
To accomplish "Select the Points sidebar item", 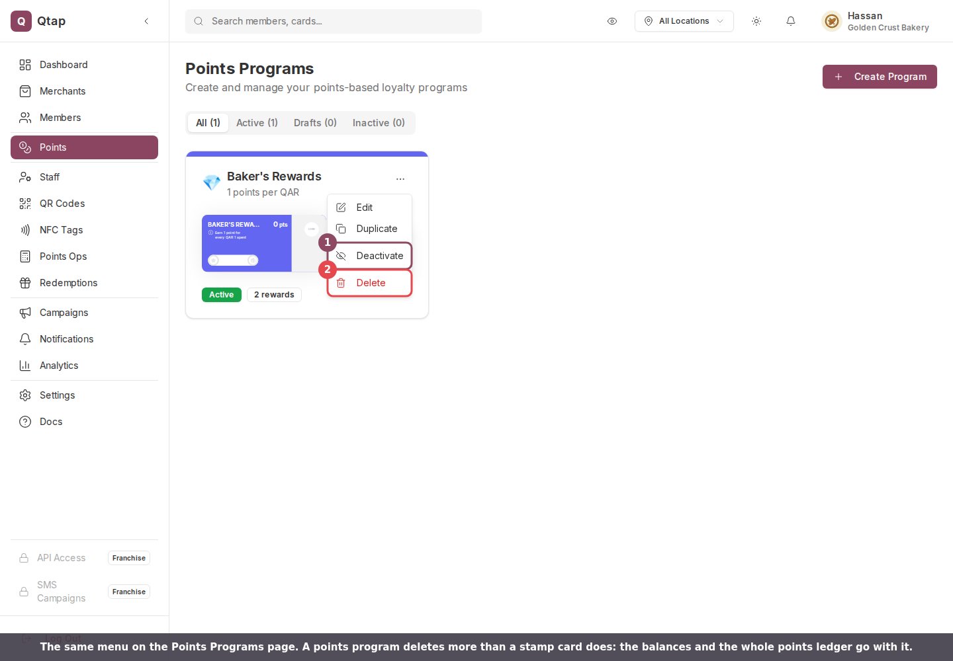I will pyautogui.click(x=84, y=147).
